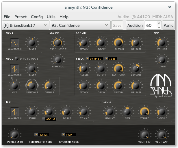Open the Utils menu

51,17
